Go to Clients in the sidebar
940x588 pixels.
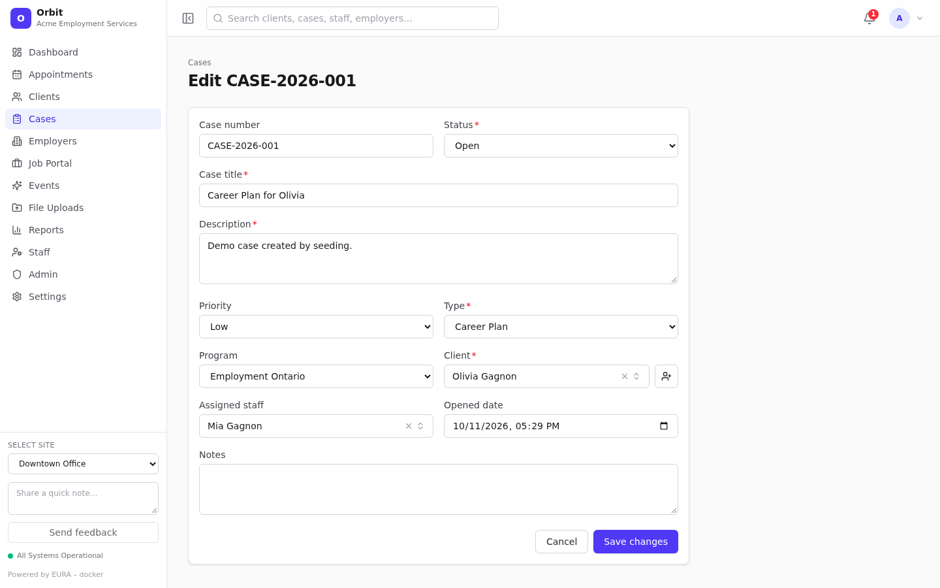83,97
